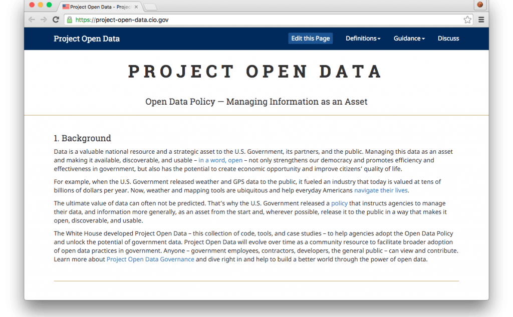This screenshot has width=513, height=317.
Task: Navigate back using the browser arrow
Action: pyautogui.click(x=31, y=20)
